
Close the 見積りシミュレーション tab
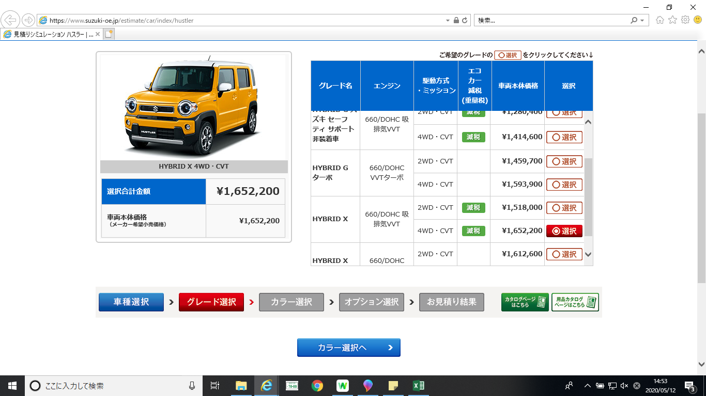click(x=98, y=35)
